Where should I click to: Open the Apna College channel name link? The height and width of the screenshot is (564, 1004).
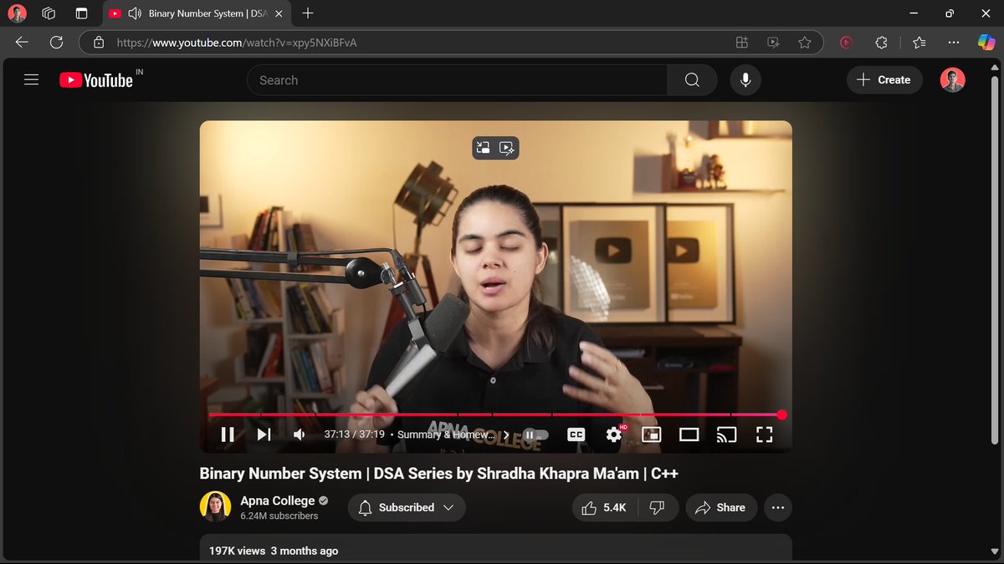(278, 500)
